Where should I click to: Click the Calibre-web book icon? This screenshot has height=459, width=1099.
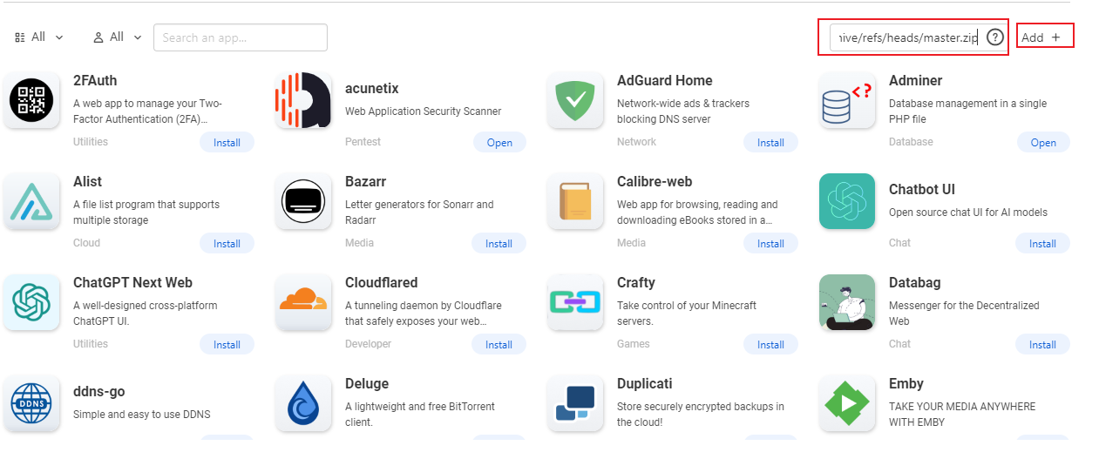[x=575, y=201]
